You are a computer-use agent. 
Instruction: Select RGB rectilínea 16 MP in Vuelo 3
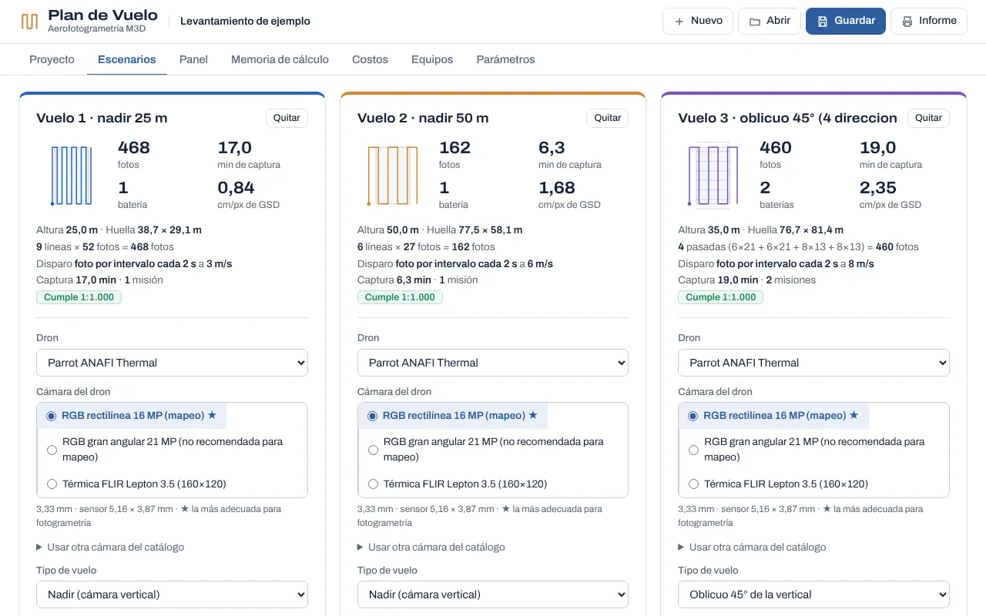tap(773, 416)
